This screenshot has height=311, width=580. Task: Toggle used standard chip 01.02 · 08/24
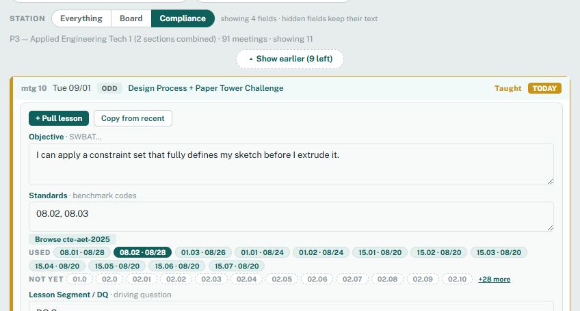321,253
